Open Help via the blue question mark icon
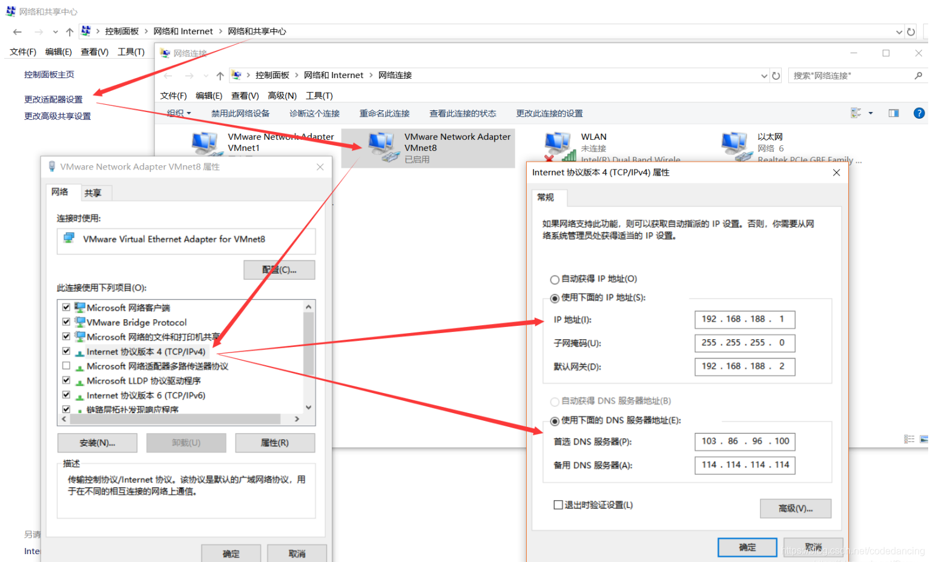 919,113
